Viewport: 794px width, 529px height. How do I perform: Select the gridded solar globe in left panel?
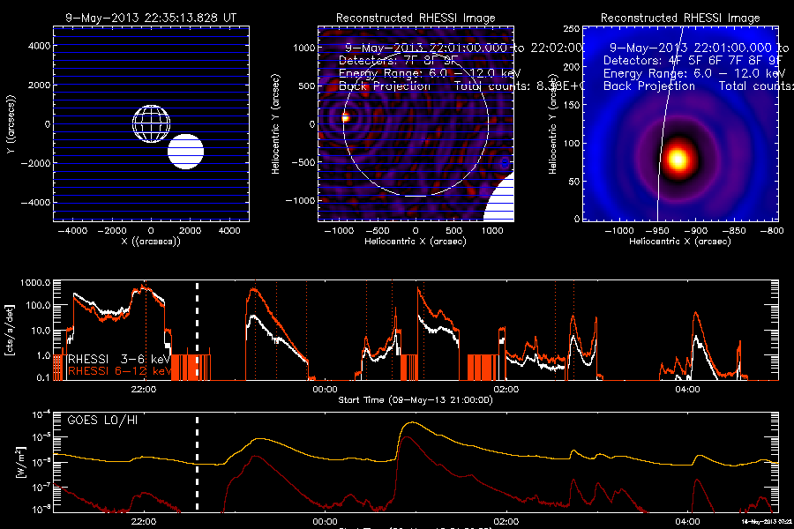(151, 124)
